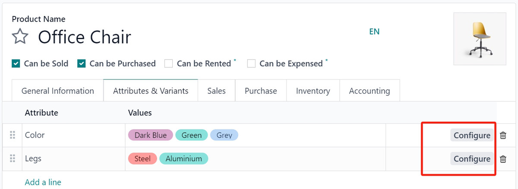Go to the Inventory tab
Screen dimensions: 518x189
pyautogui.click(x=313, y=91)
